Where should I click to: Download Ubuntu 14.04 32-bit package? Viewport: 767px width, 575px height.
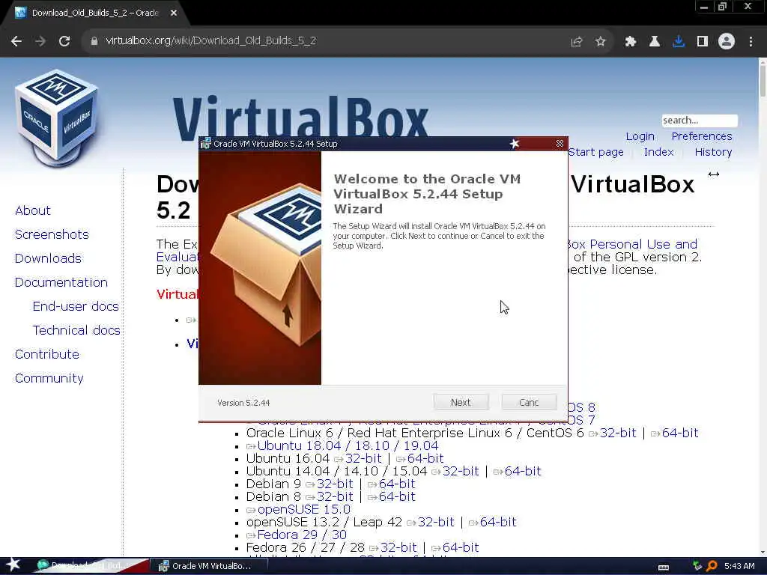point(461,472)
